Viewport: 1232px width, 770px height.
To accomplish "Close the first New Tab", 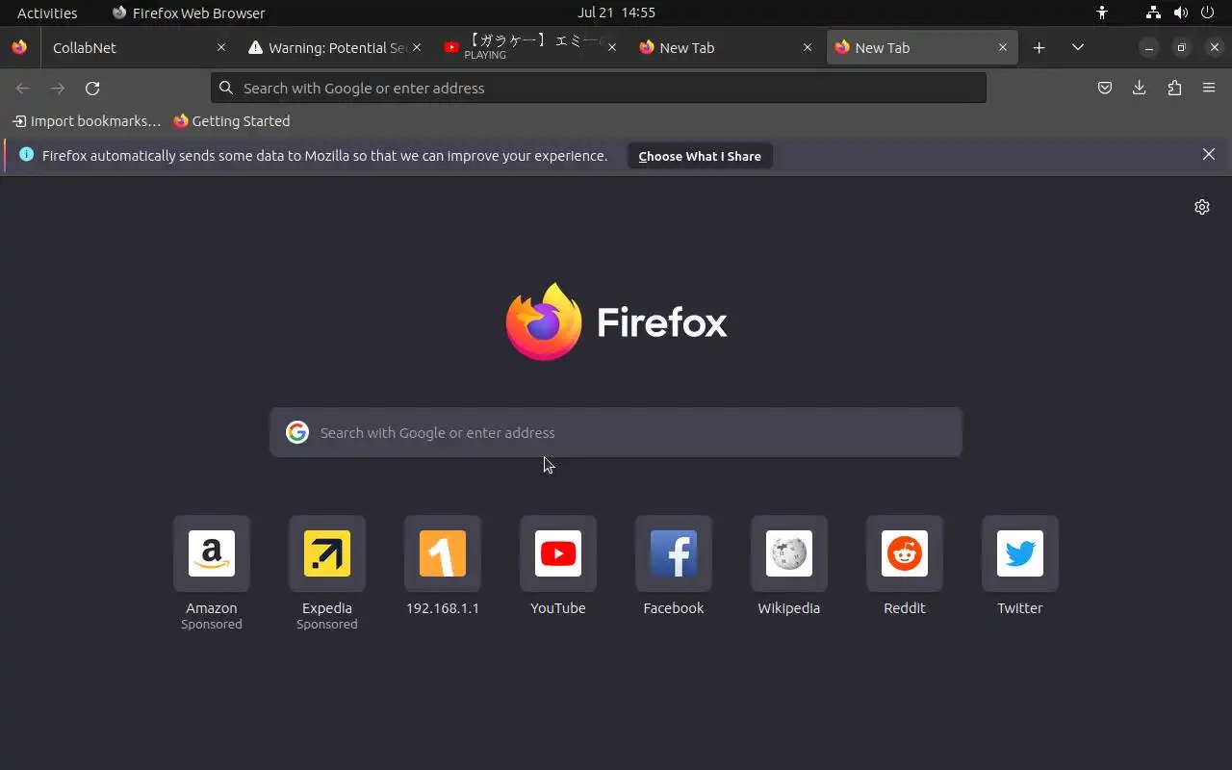I will pyautogui.click(x=807, y=47).
